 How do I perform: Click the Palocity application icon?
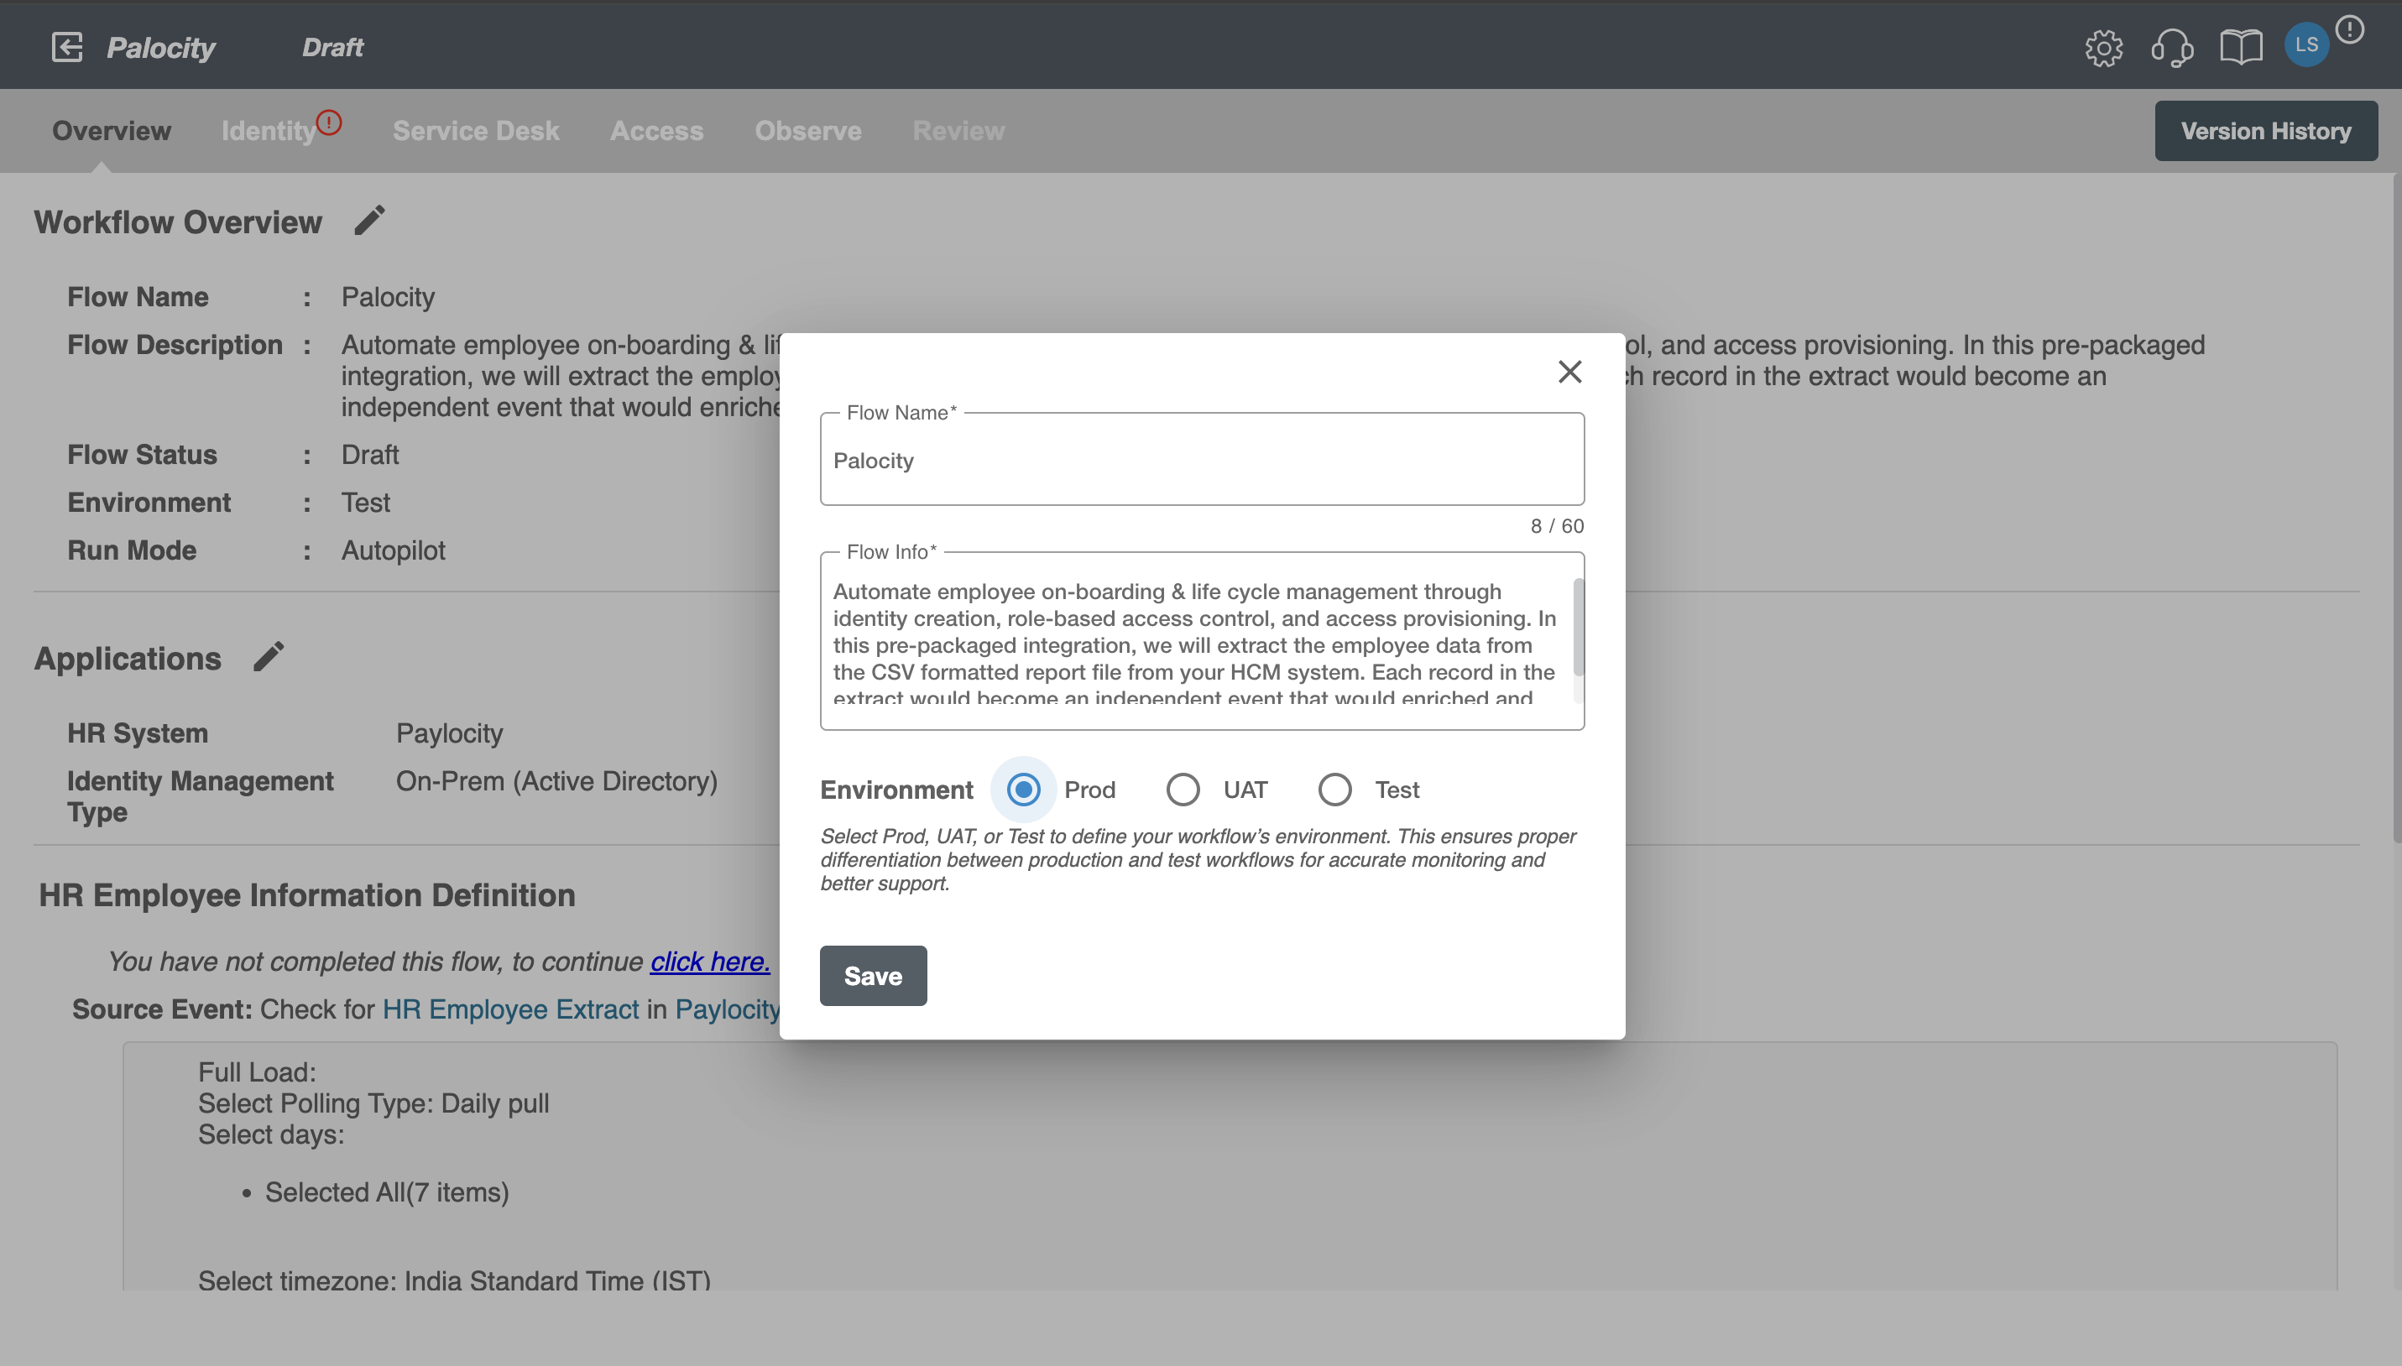click(x=66, y=44)
